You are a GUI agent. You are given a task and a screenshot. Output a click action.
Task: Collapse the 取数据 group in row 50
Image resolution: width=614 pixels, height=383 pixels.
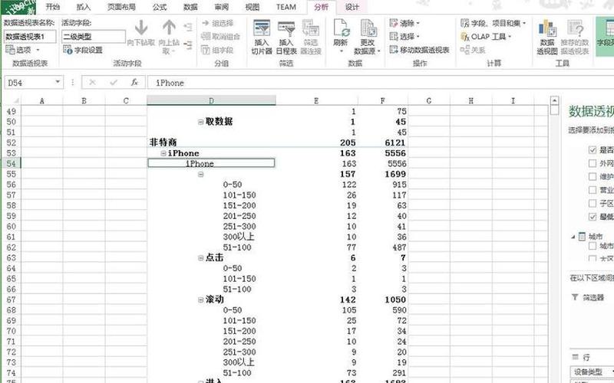pyautogui.click(x=200, y=122)
